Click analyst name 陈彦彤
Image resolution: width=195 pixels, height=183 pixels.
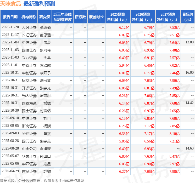(45, 96)
